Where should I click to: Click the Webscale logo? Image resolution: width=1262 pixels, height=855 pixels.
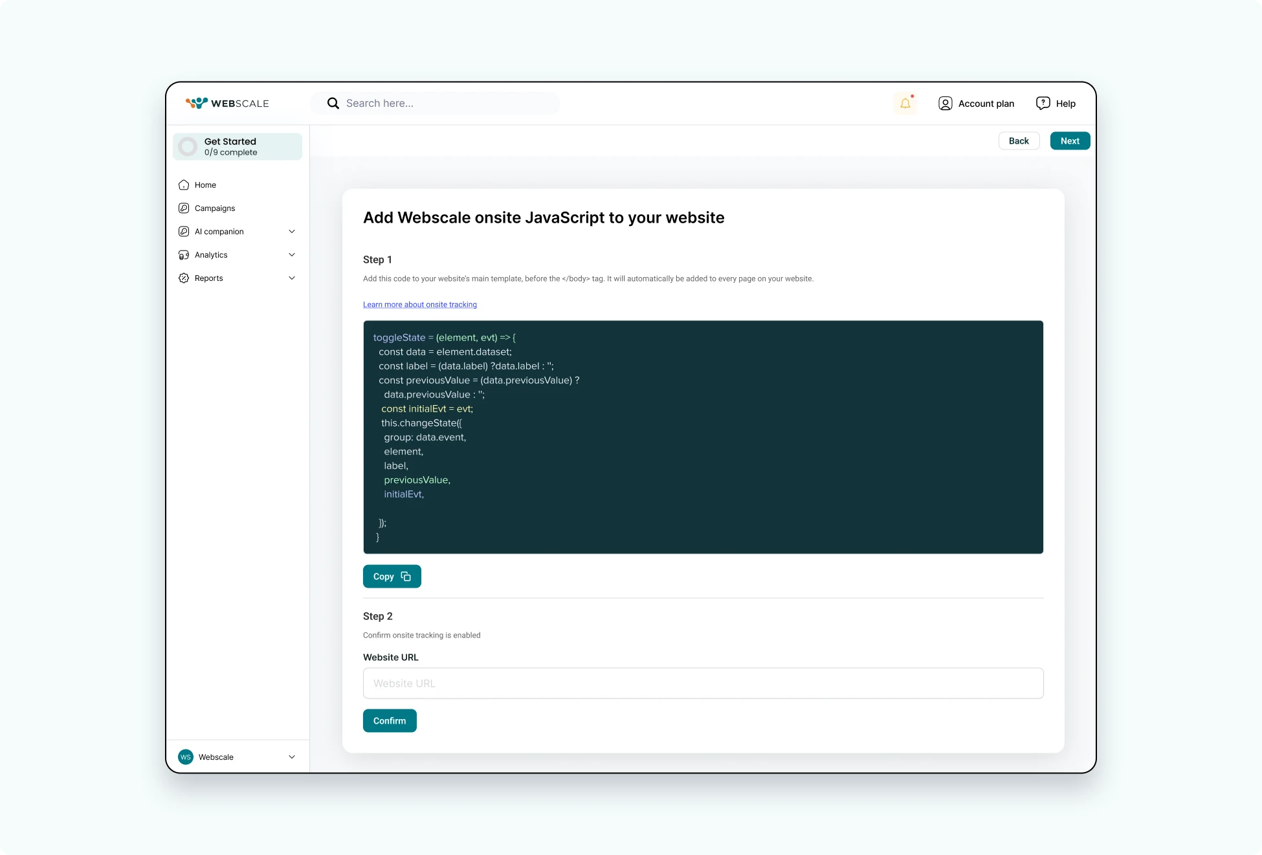[x=227, y=104]
